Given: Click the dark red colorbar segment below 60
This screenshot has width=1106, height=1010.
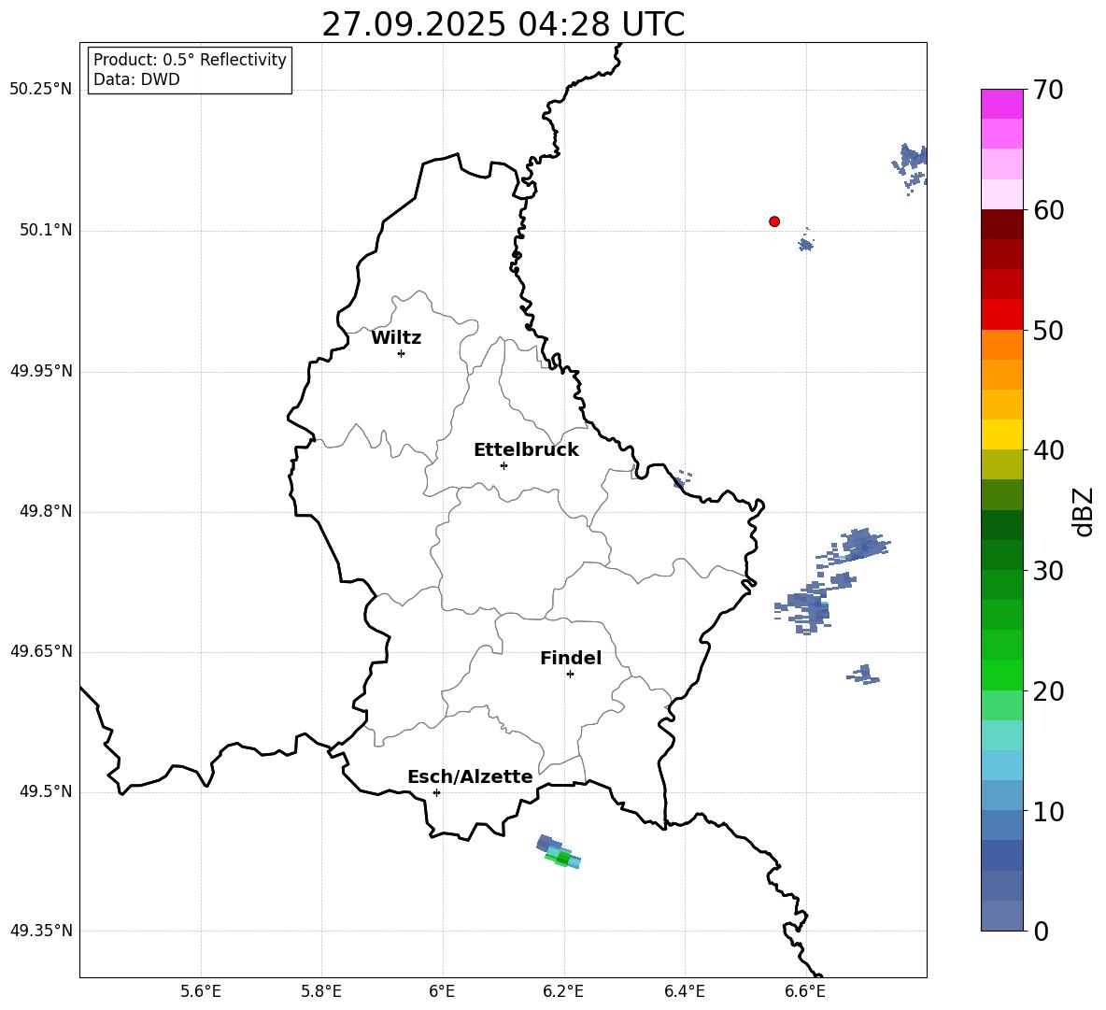Looking at the screenshot, I should 1001,224.
